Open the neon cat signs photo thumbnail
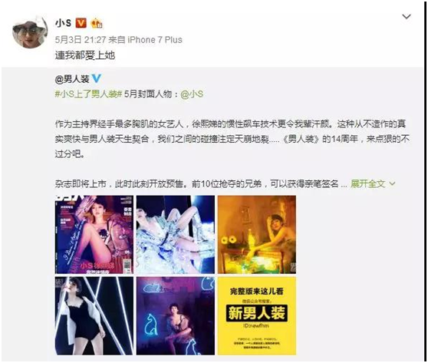428x363 pixels. tap(176, 315)
